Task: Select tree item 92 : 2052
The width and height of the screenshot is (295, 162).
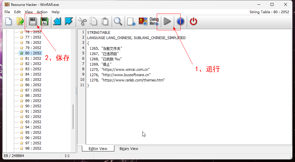Action: coord(33,116)
